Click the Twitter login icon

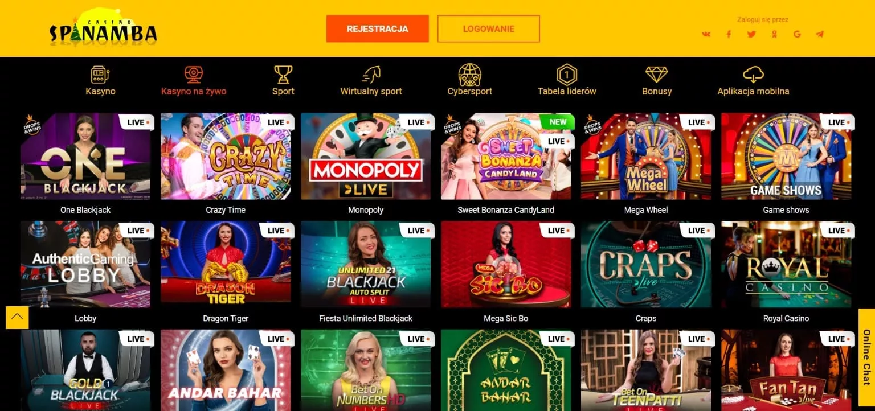point(751,34)
